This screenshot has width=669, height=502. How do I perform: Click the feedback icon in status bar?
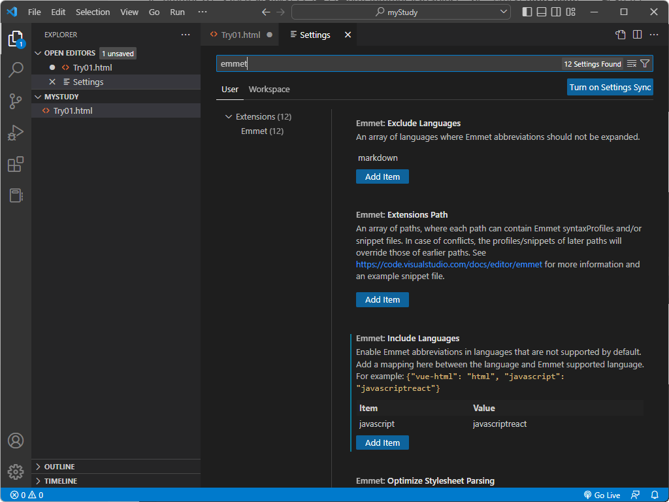click(x=635, y=495)
